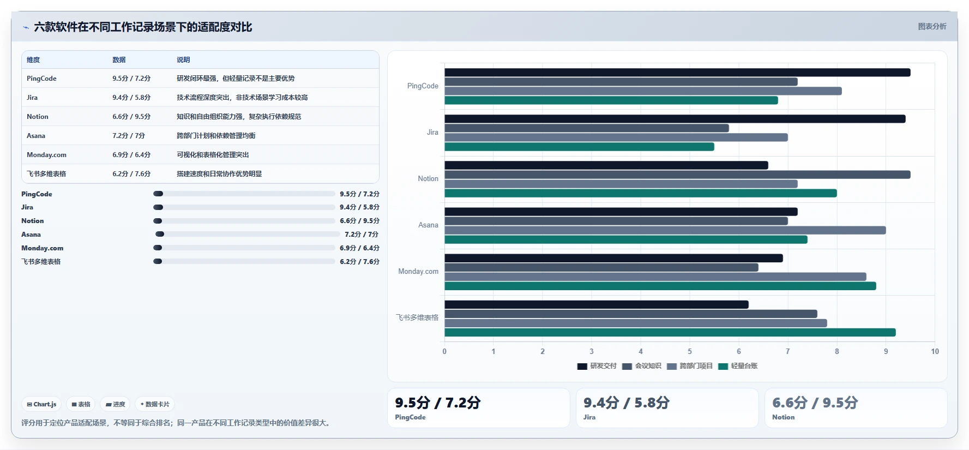
Task: Open the Notion 6.6分 / 9.5分 data card
Action: click(856, 408)
